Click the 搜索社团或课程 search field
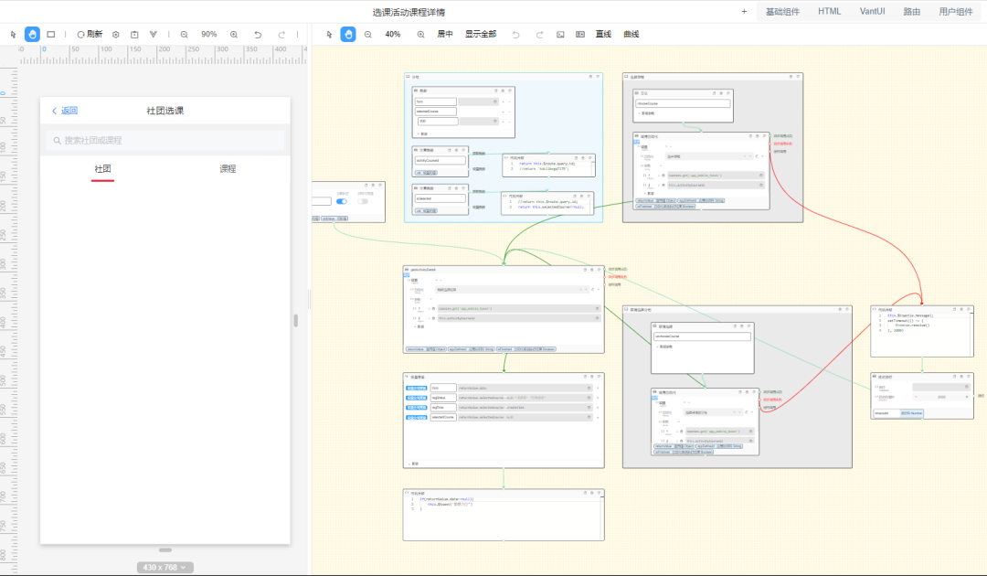This screenshot has width=987, height=576. 164,141
